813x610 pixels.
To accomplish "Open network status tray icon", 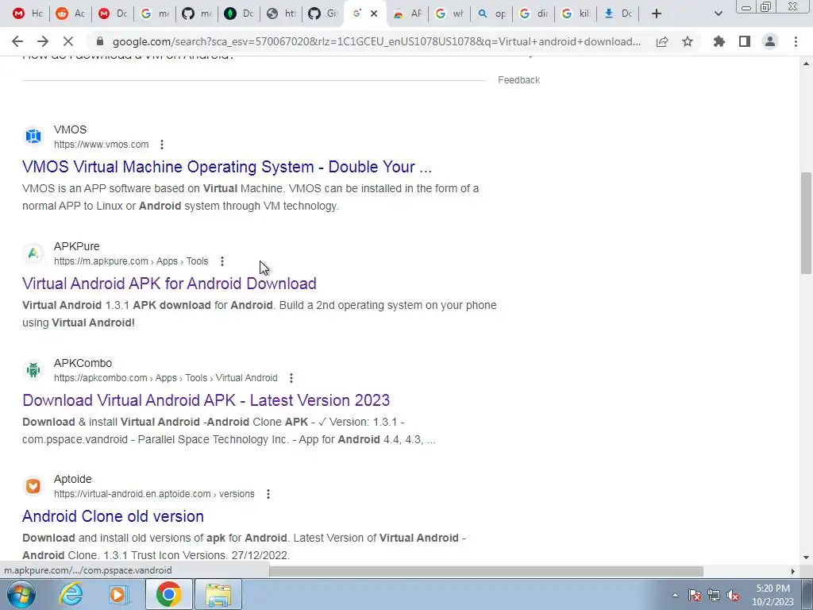I will tap(714, 595).
